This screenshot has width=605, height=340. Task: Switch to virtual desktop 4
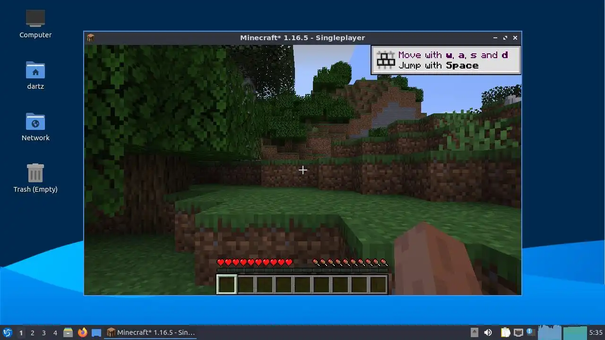click(x=55, y=332)
